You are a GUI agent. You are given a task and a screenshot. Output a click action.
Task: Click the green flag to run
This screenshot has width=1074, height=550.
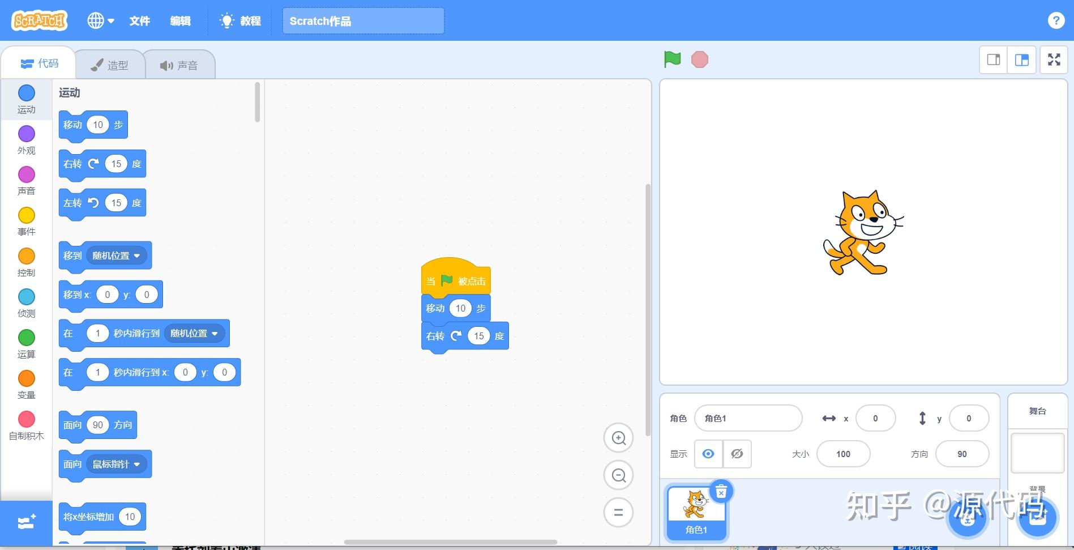pos(672,59)
